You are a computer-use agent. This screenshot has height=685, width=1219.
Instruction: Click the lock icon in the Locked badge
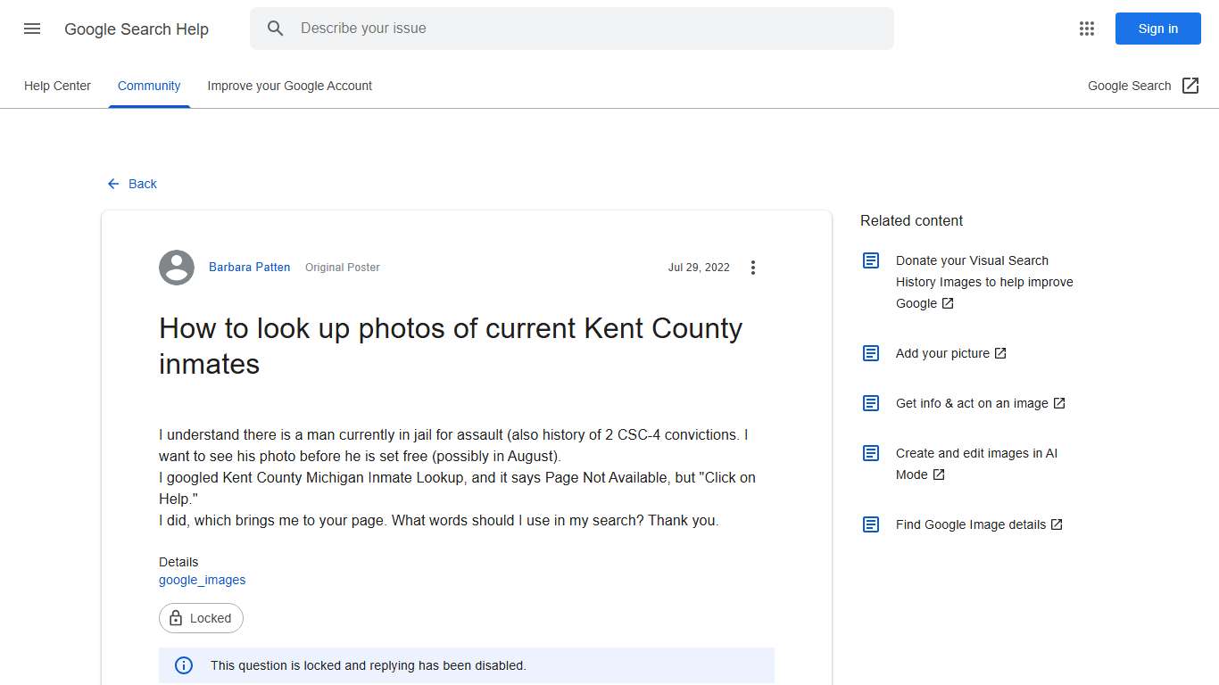pyautogui.click(x=177, y=617)
